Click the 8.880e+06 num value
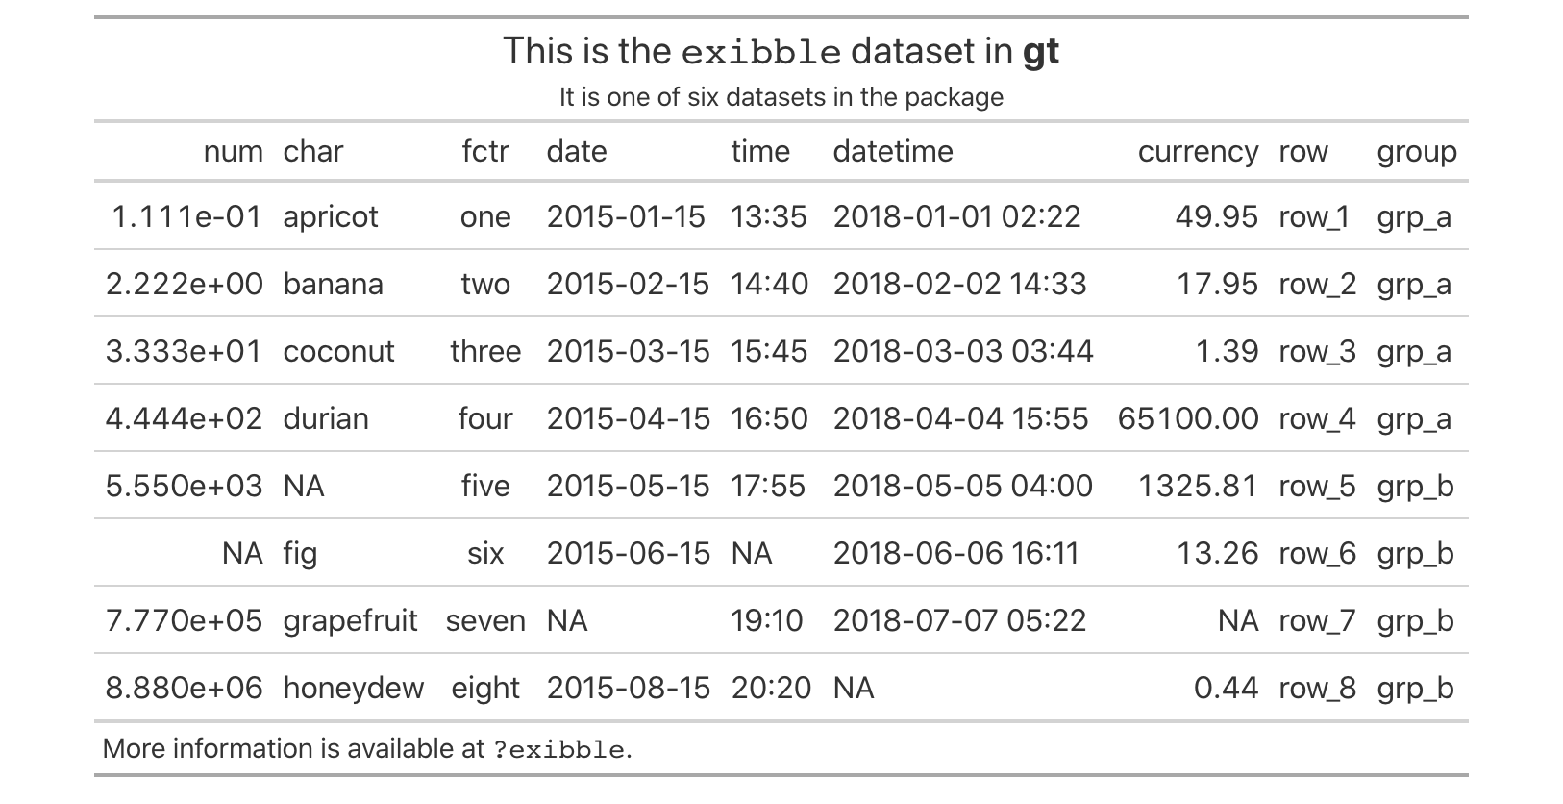The height and width of the screenshot is (804, 1563). tap(184, 688)
